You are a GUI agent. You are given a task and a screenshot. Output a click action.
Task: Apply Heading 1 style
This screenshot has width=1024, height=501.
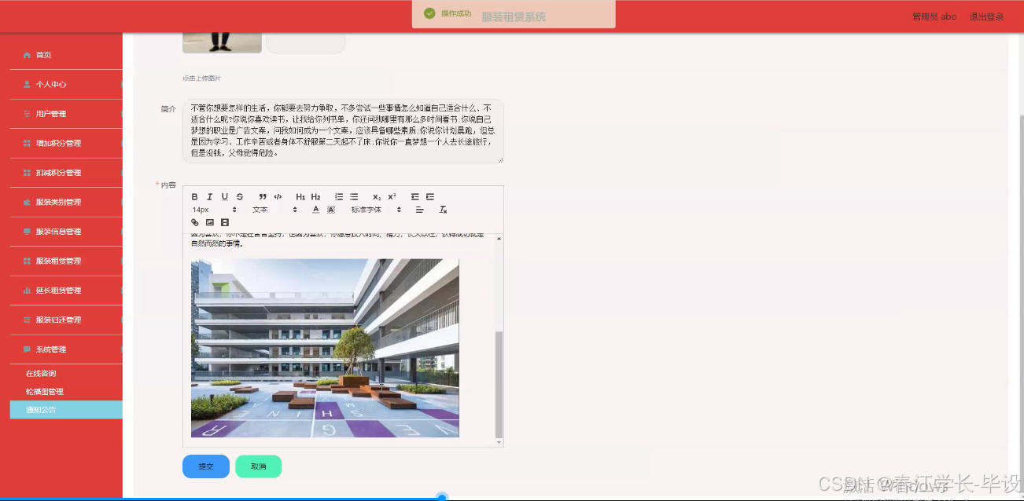300,197
